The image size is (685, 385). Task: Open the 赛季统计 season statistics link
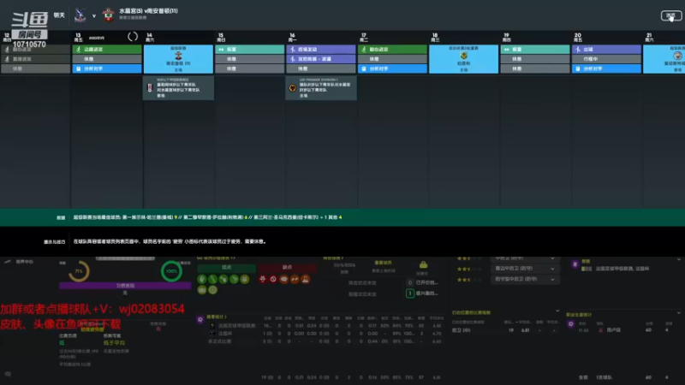(x=217, y=317)
